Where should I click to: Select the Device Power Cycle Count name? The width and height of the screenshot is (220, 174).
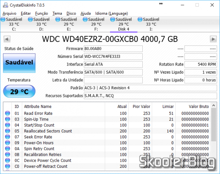[x=48, y=161]
